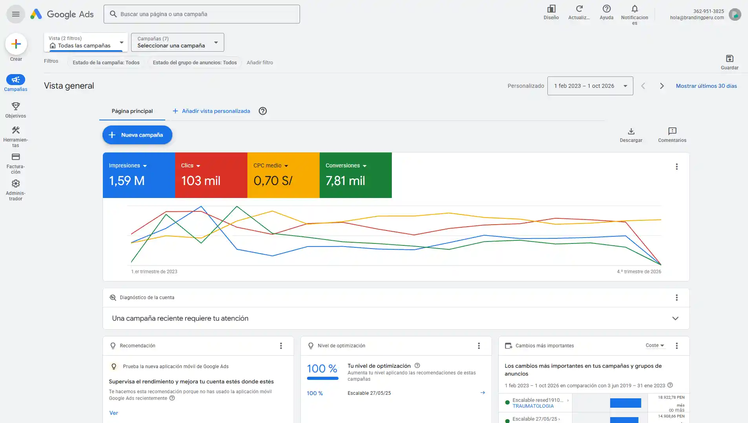Click the Ver link in Recomendación
The image size is (748, 423).
(x=113, y=413)
